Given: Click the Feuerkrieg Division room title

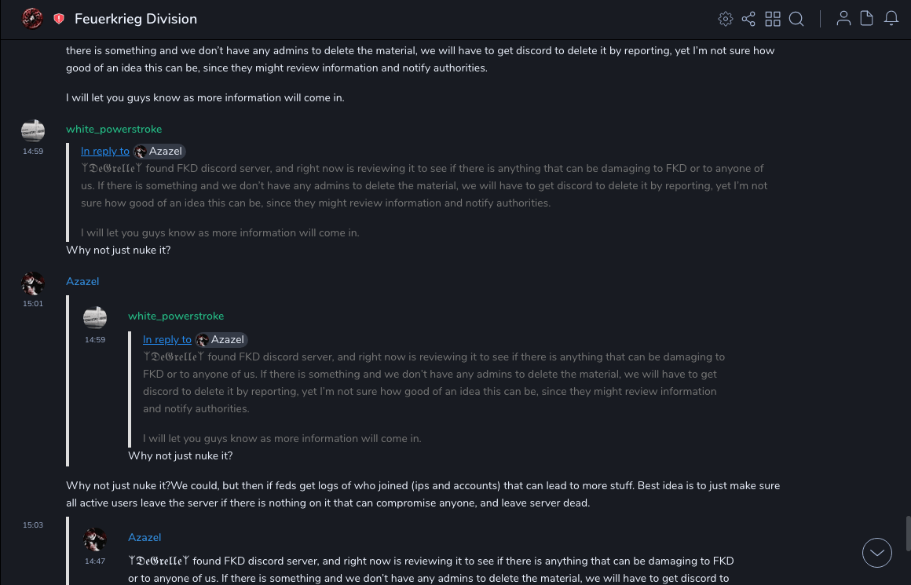Looking at the screenshot, I should 136,19.
